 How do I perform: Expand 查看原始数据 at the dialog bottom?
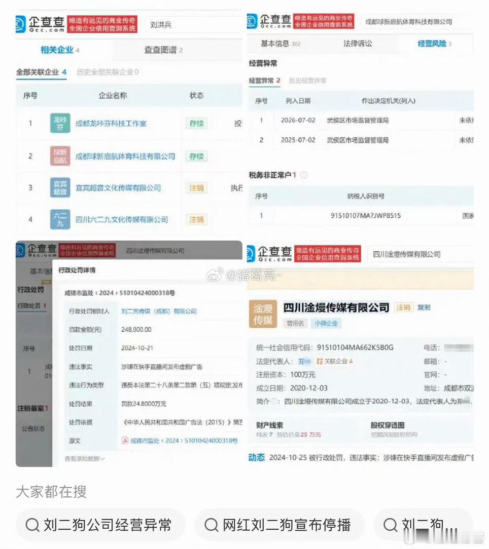[85, 458]
